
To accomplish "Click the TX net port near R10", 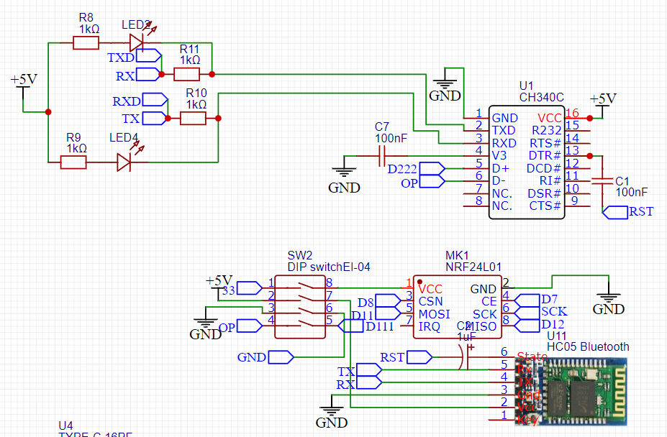I will click(155, 118).
